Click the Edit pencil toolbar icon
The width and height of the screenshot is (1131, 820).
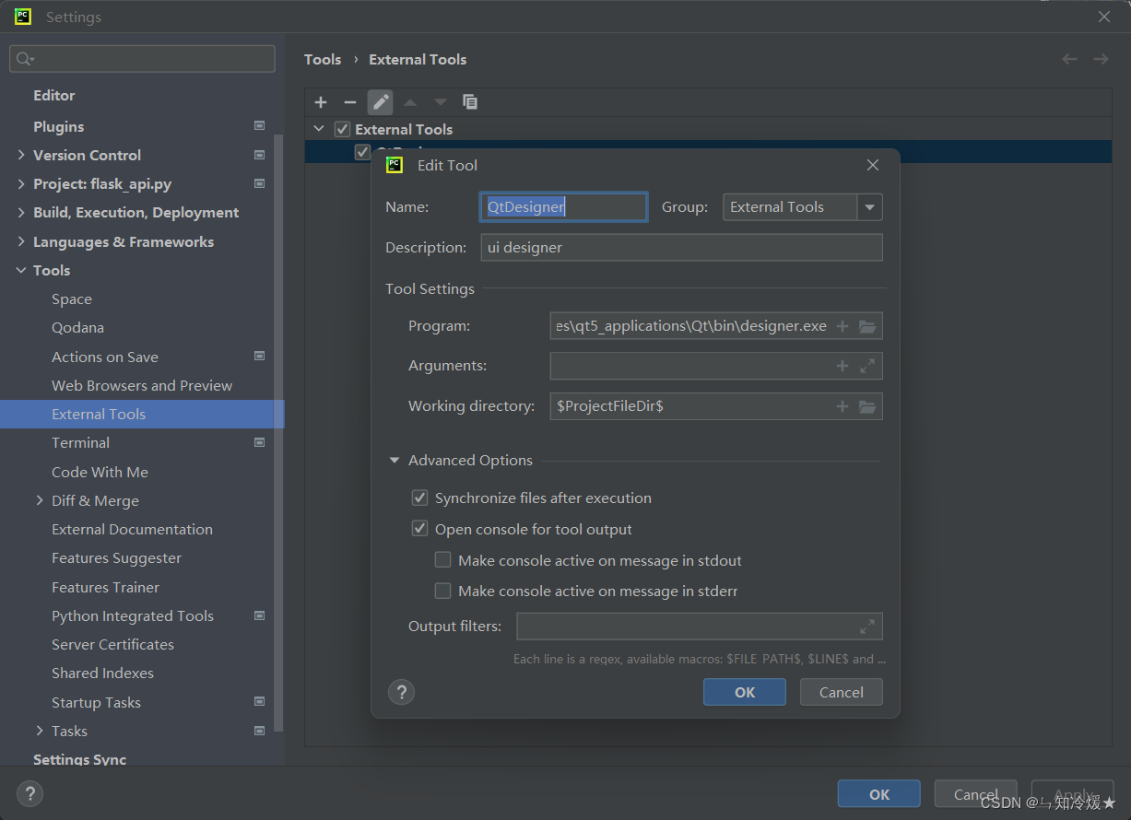380,102
